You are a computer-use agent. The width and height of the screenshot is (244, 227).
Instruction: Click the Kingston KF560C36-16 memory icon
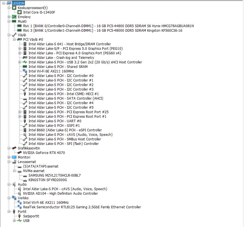pos(20,30)
